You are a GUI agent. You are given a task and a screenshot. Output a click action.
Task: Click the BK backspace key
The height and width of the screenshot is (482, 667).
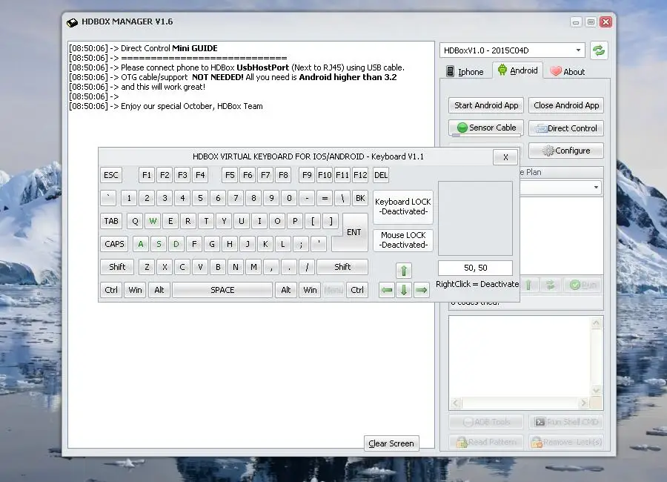point(360,198)
